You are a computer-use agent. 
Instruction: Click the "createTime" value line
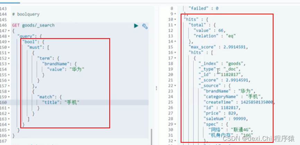239,102
